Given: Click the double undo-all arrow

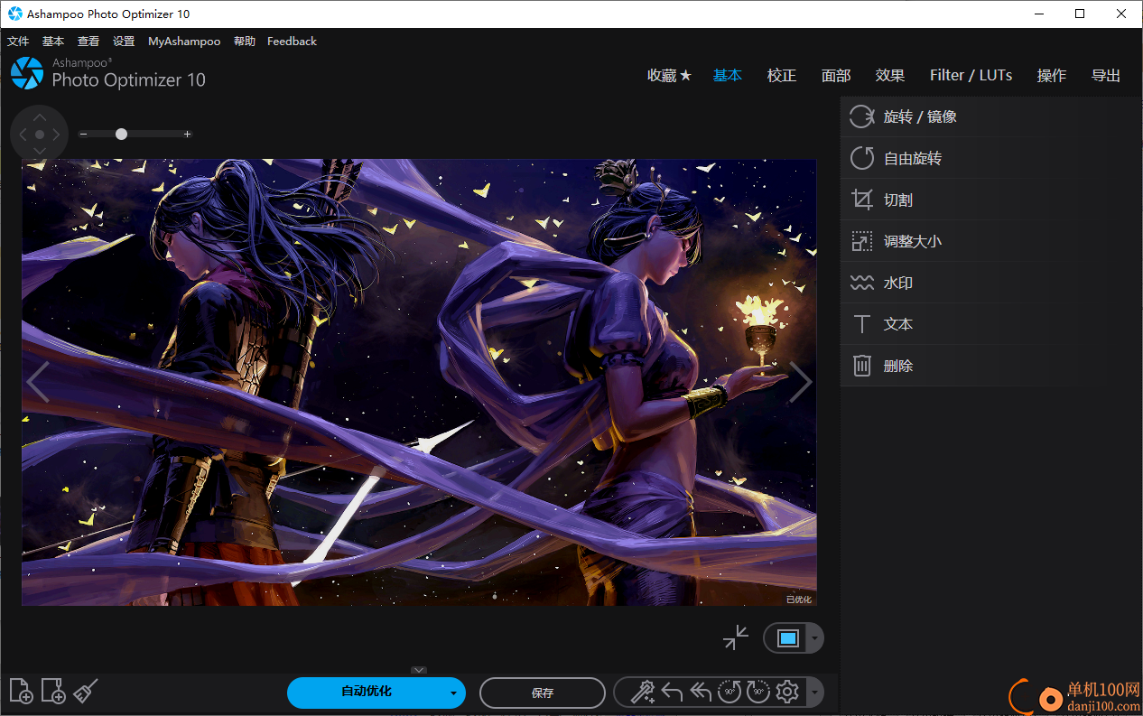Looking at the screenshot, I should click(x=701, y=693).
